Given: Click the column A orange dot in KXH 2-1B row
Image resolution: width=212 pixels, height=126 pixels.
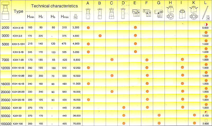Looking at the screenshot, I should coord(88,28).
